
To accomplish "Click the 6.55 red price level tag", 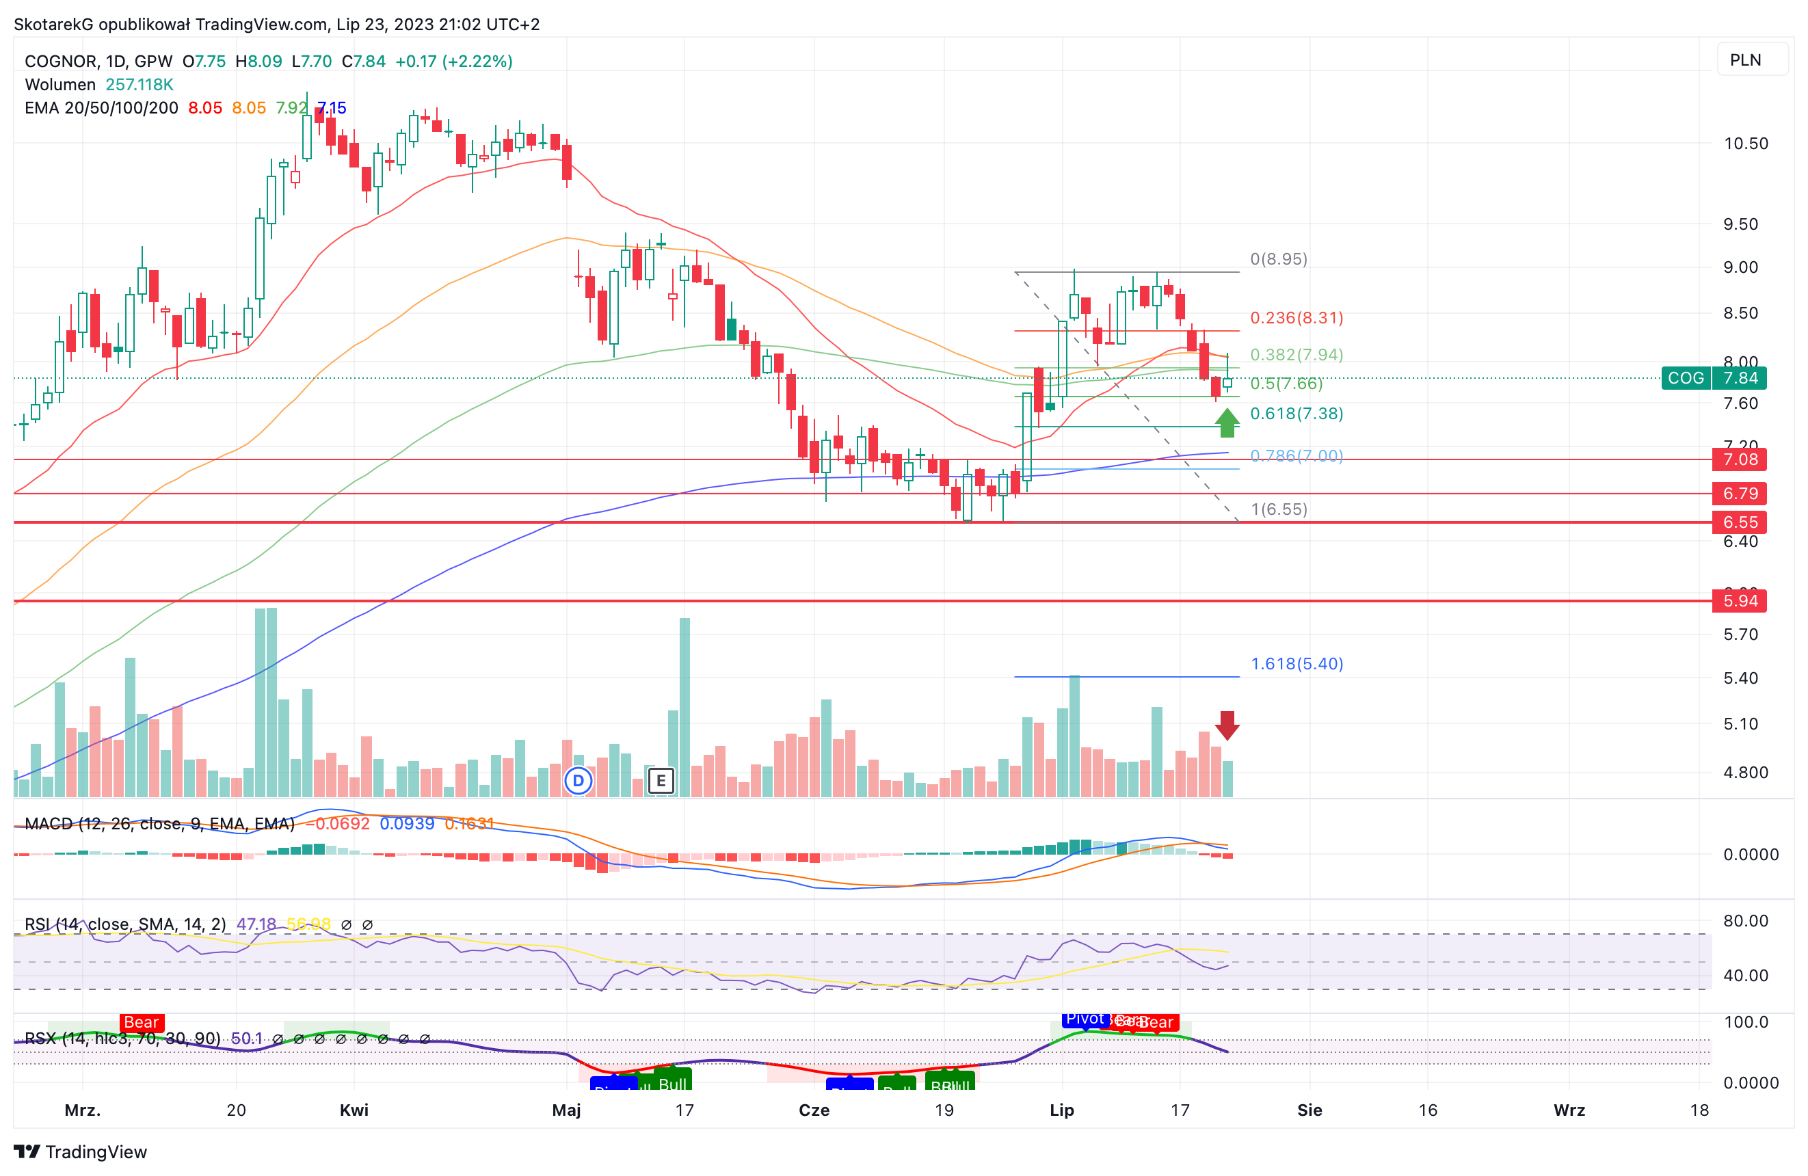I will (x=1739, y=522).
